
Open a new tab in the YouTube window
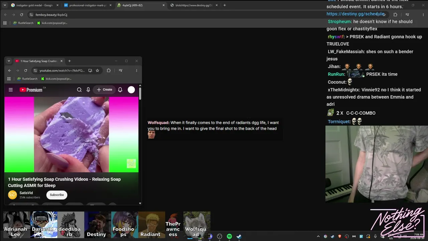pyautogui.click(x=70, y=61)
